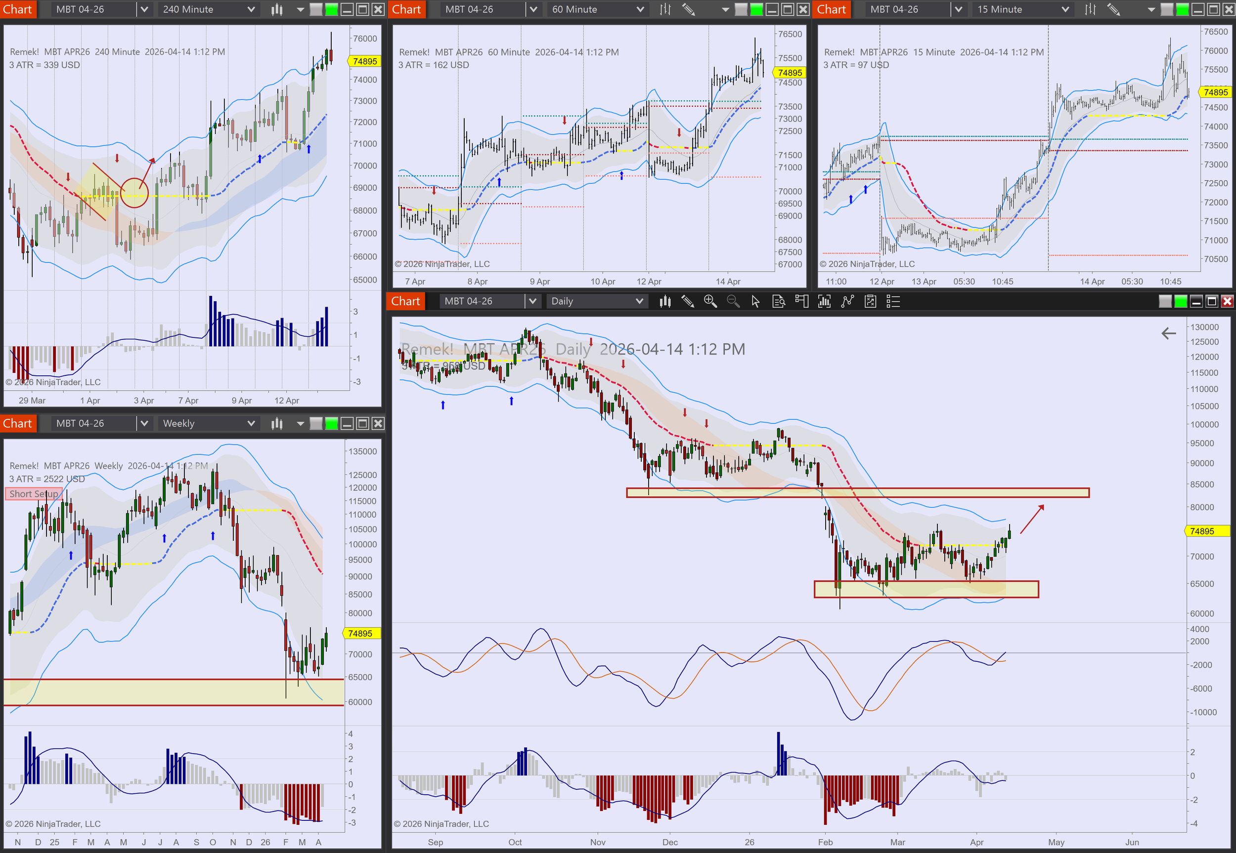
Task: Expand MBT 04-26 instrument dropdown on Daily chart
Action: pos(532,301)
